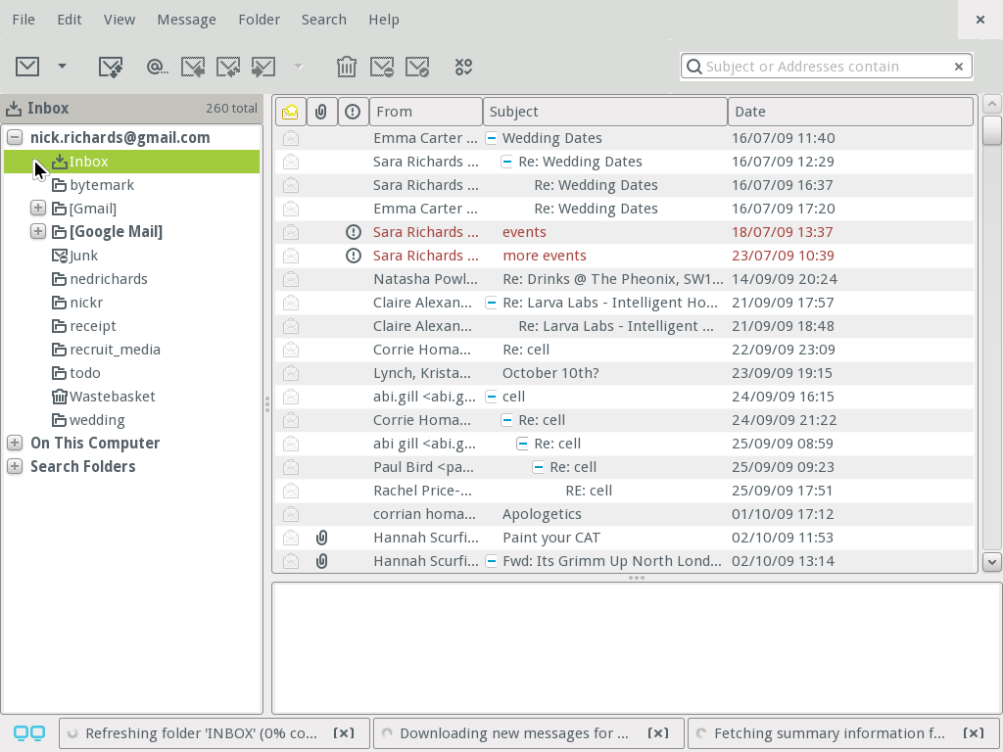Click the priority column header icon
This screenshot has height=752, width=1003.
[x=353, y=111]
